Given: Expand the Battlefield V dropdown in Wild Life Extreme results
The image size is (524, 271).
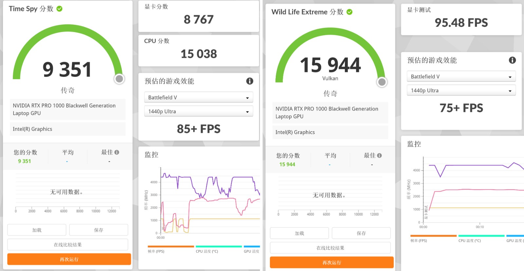Looking at the screenshot, I should point(461,77).
